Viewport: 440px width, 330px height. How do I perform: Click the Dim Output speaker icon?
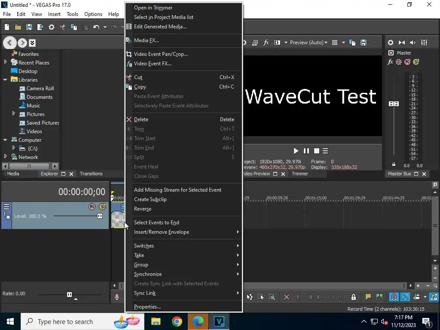(x=413, y=43)
